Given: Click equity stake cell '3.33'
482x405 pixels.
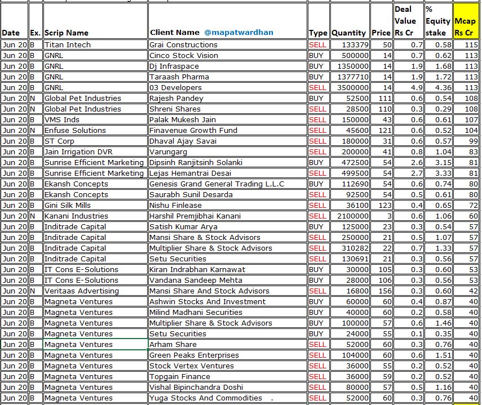Looking at the screenshot, I should tap(439, 173).
